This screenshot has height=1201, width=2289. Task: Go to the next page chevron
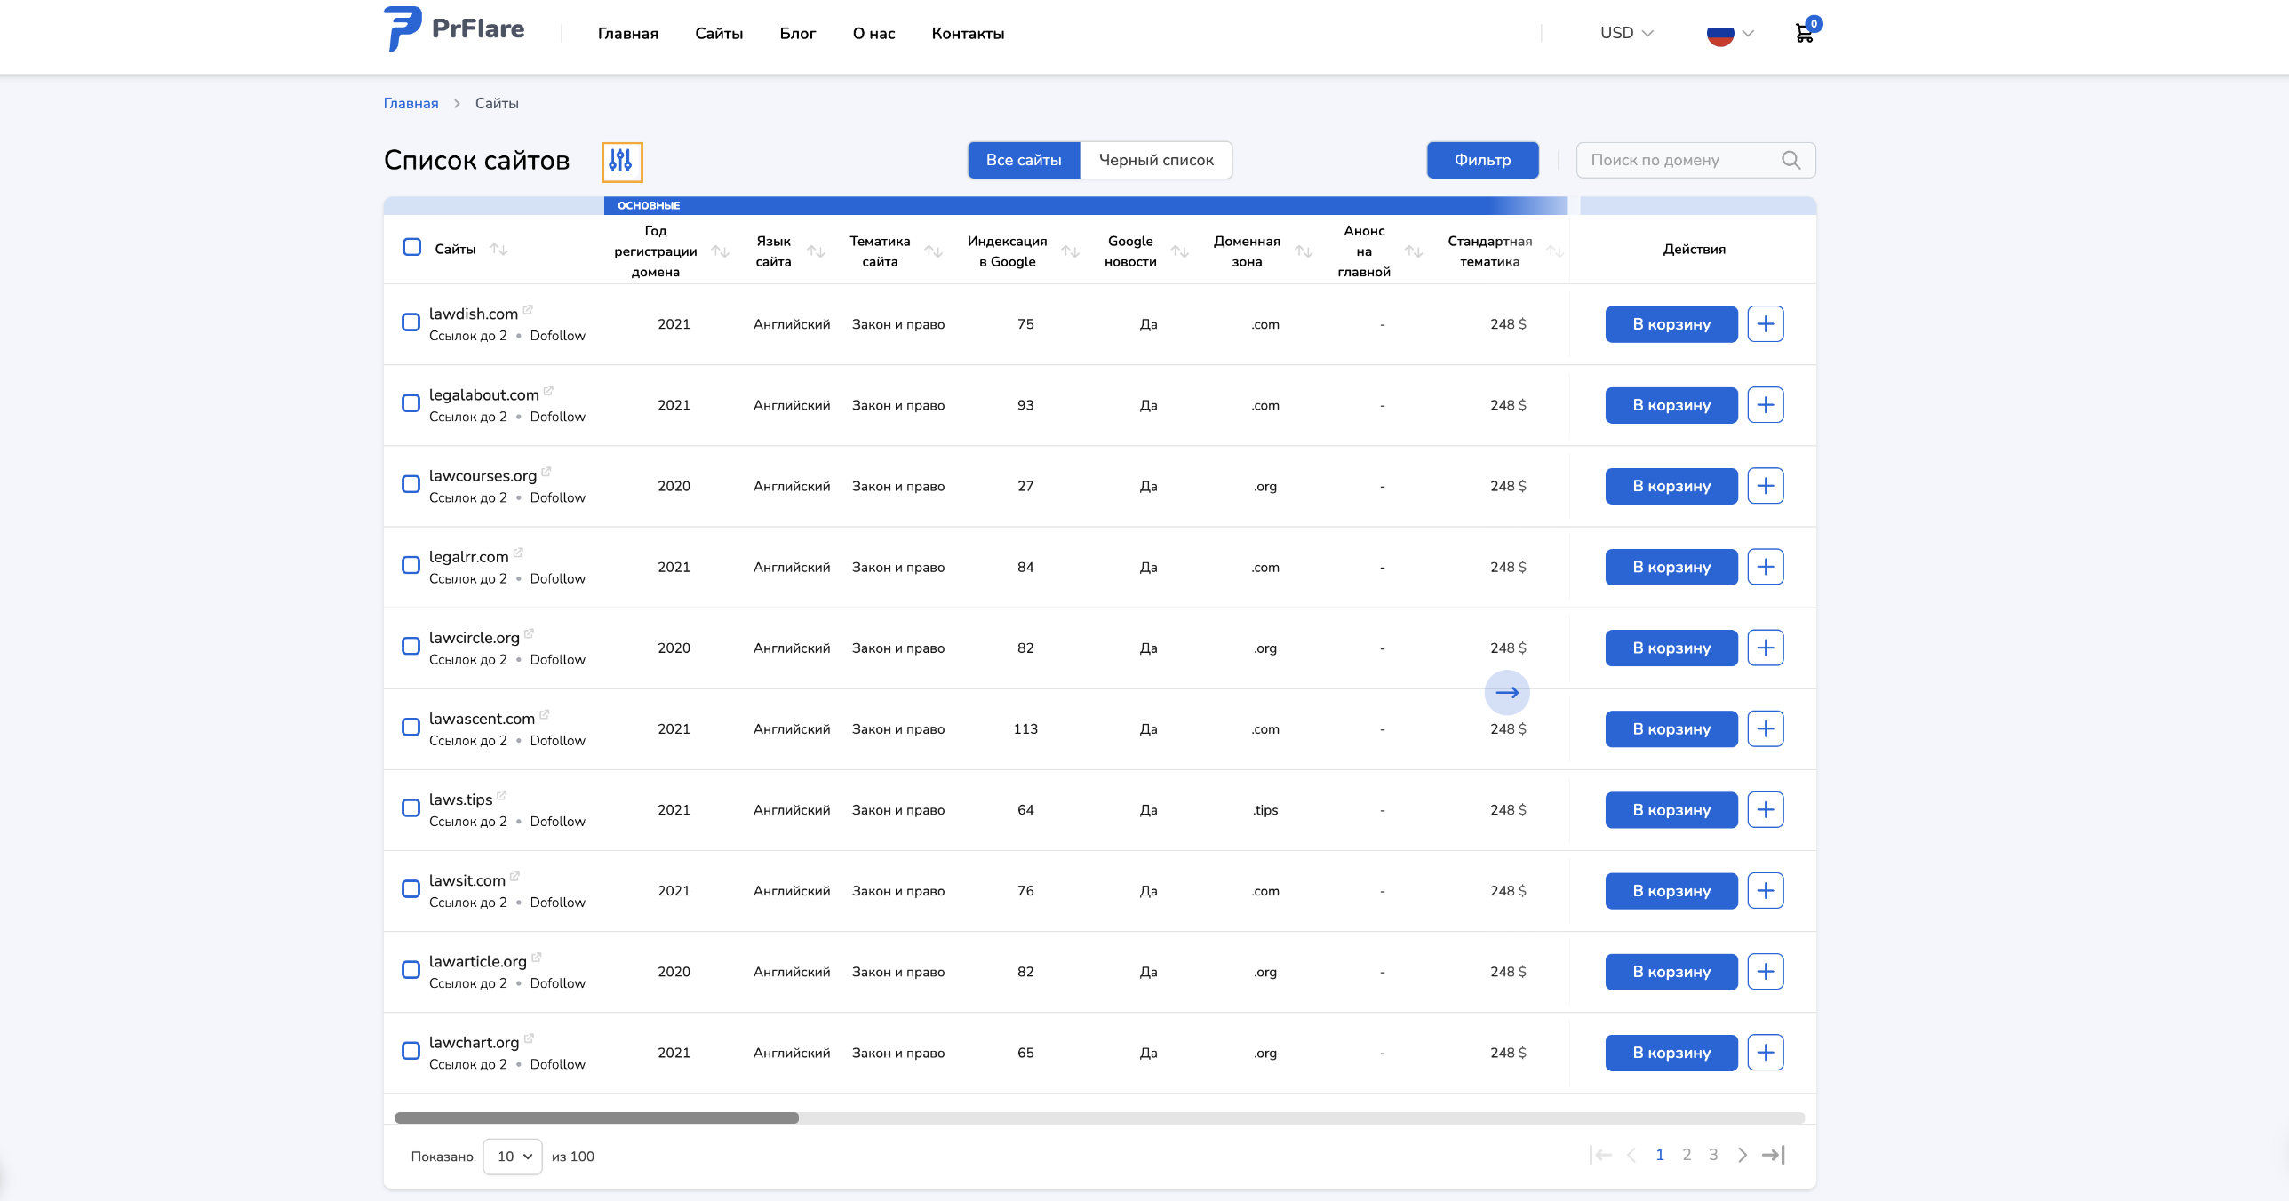(x=1743, y=1155)
